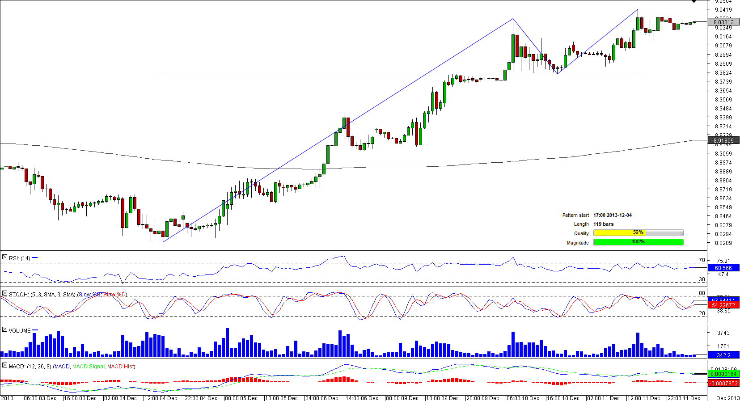Viewport: 740px width, 401px height.
Task: Click the black marker at chart top-right
Action: (x=694, y=1)
